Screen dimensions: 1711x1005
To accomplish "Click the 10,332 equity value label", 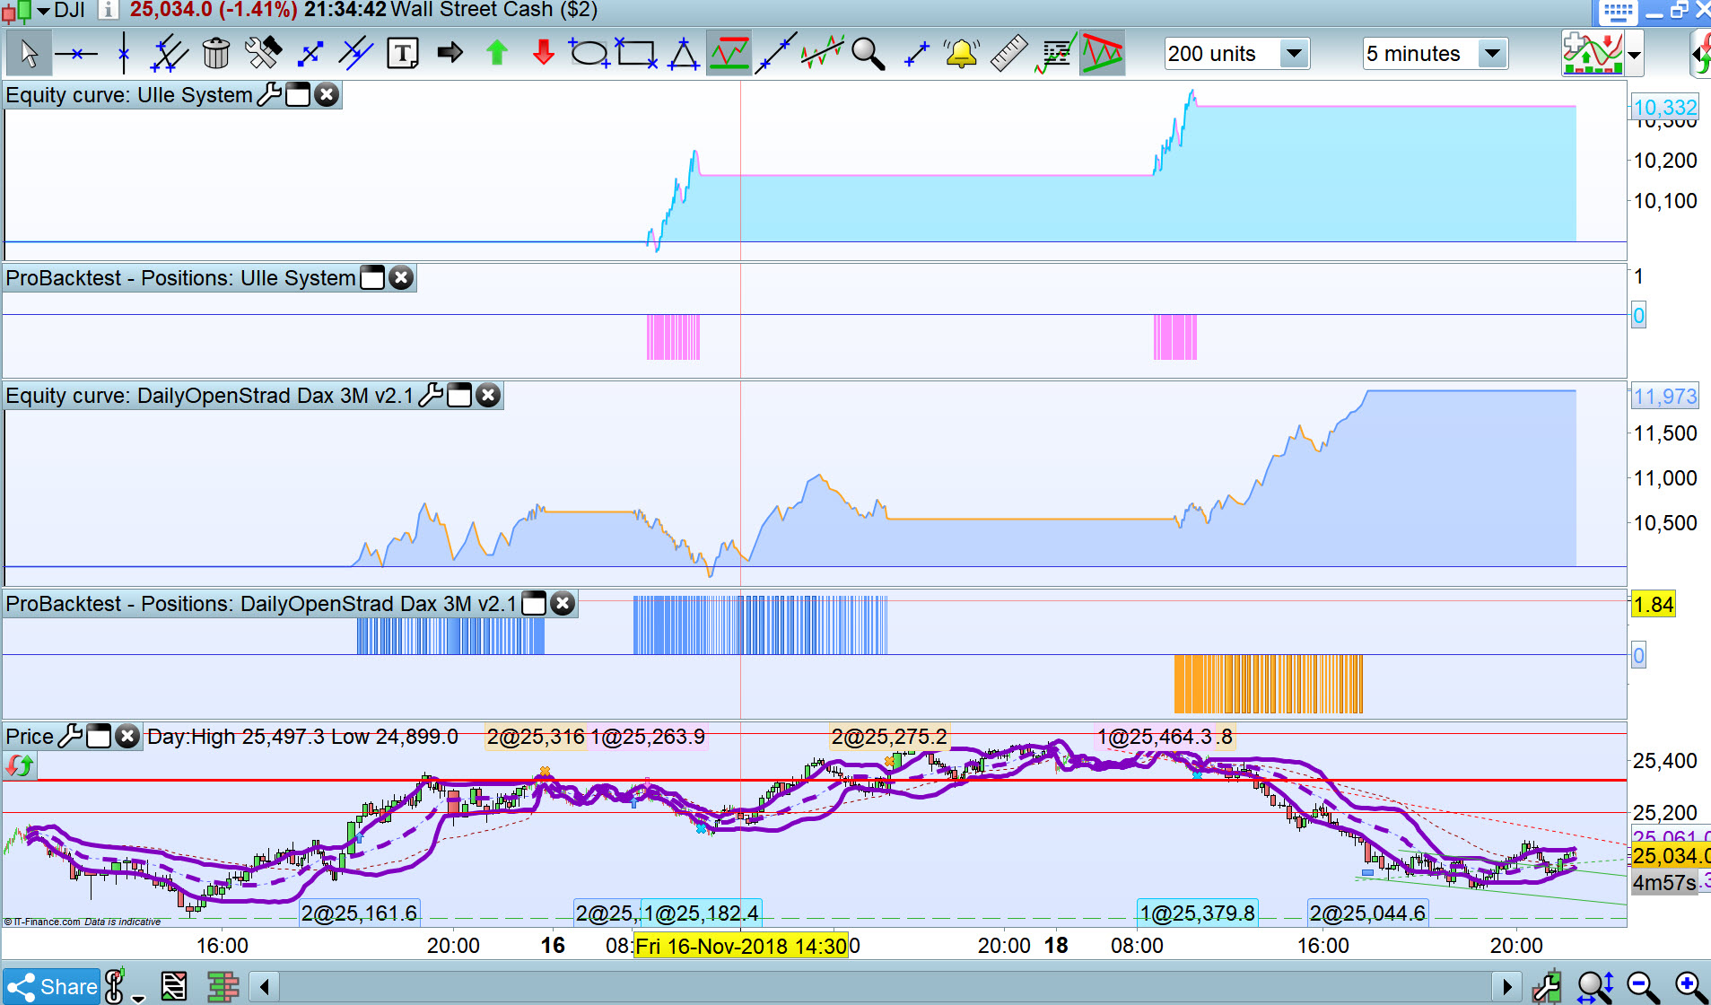I will pos(1664,108).
